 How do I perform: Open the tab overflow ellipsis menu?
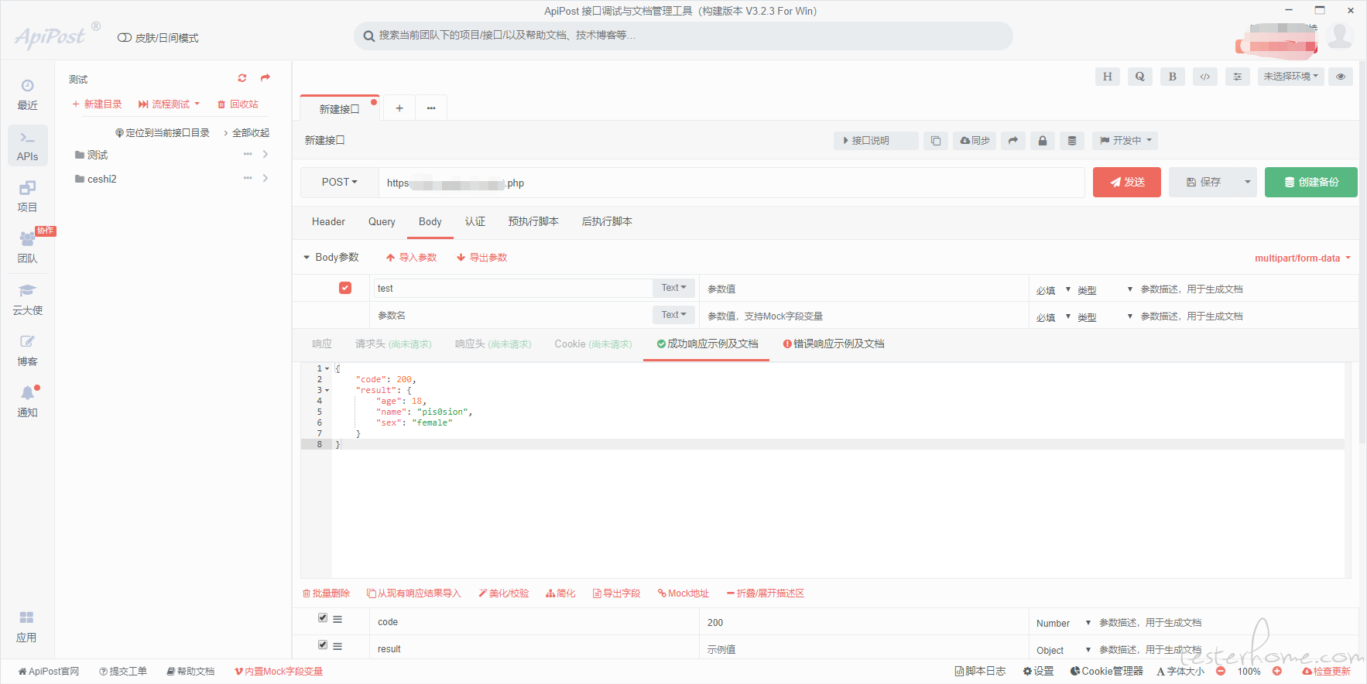coord(431,108)
